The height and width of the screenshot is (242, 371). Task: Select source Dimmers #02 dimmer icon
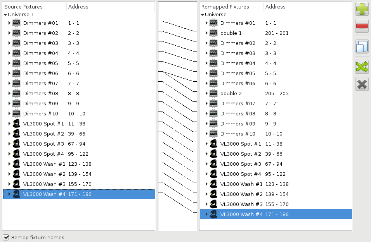click(16, 33)
